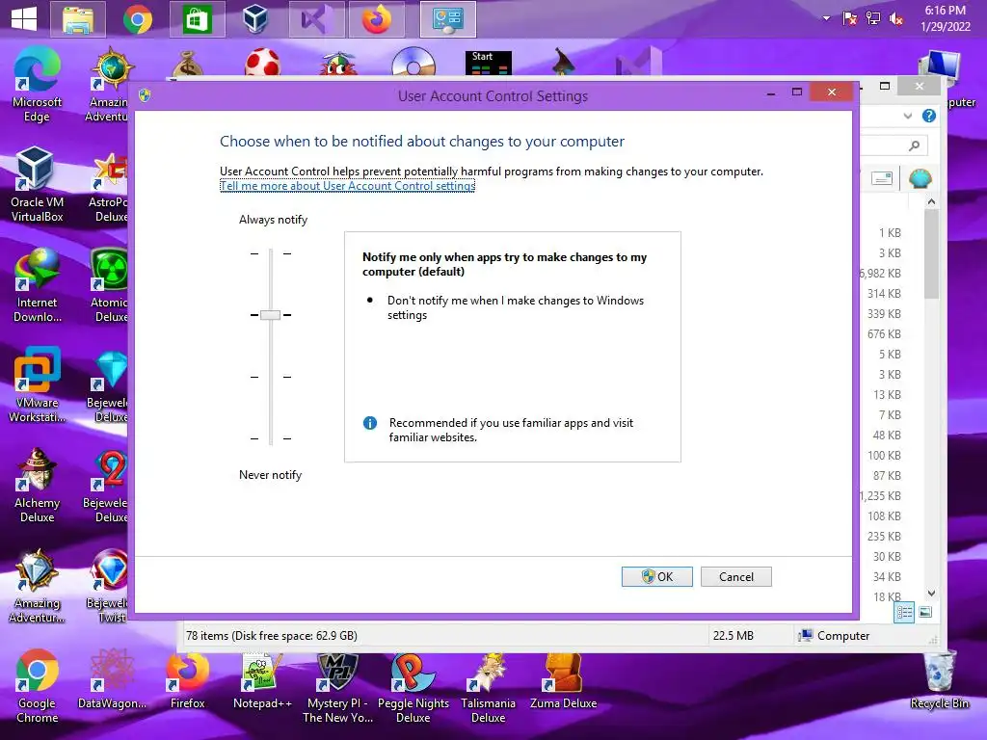Viewport: 987px width, 740px height.
Task: Select the Internet Download Manager desktop icon
Action: (x=37, y=284)
